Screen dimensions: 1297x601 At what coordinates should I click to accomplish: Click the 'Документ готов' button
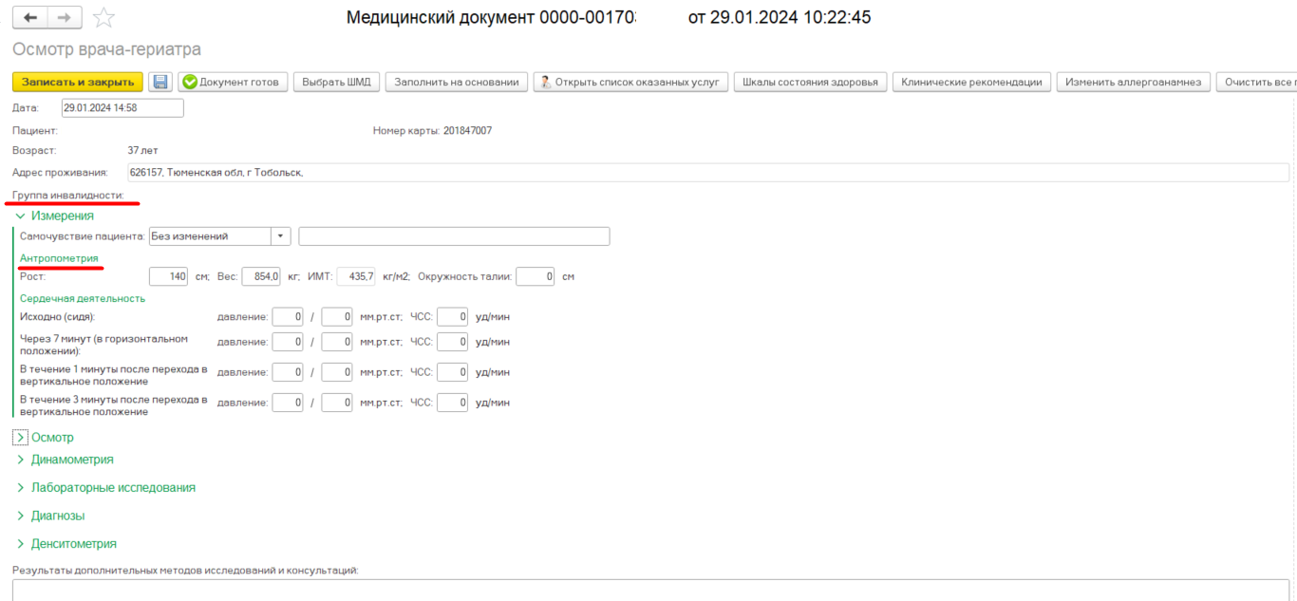point(232,83)
